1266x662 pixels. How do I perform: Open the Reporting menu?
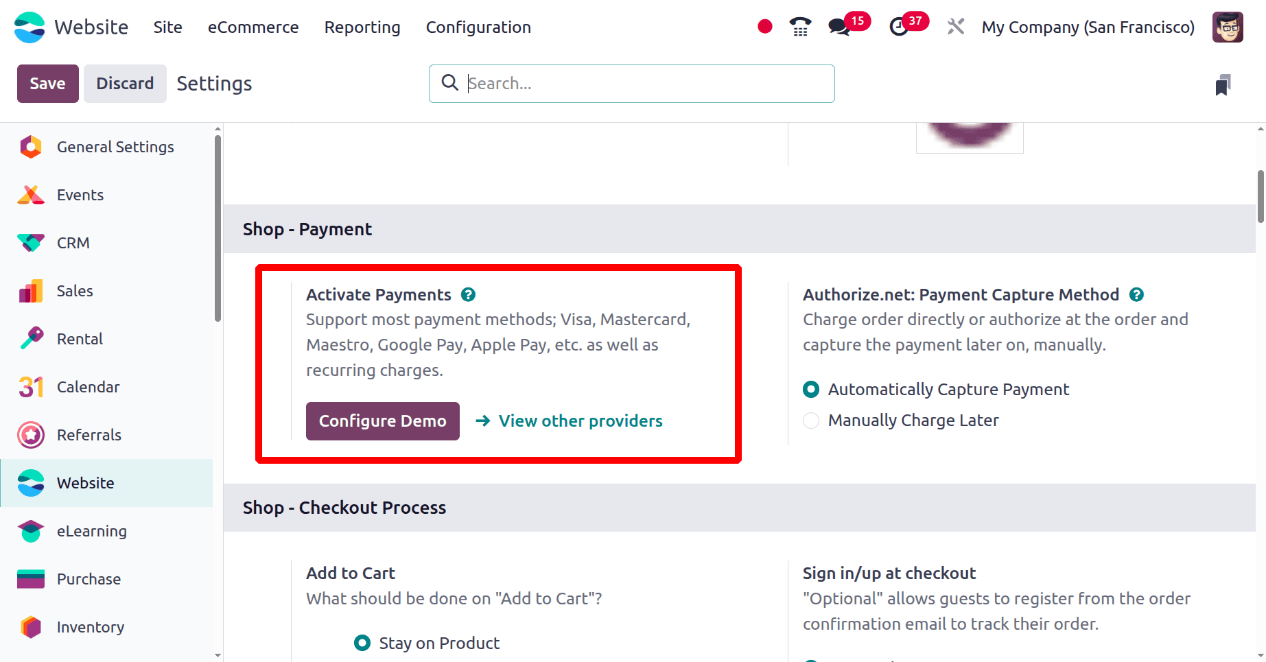362,27
